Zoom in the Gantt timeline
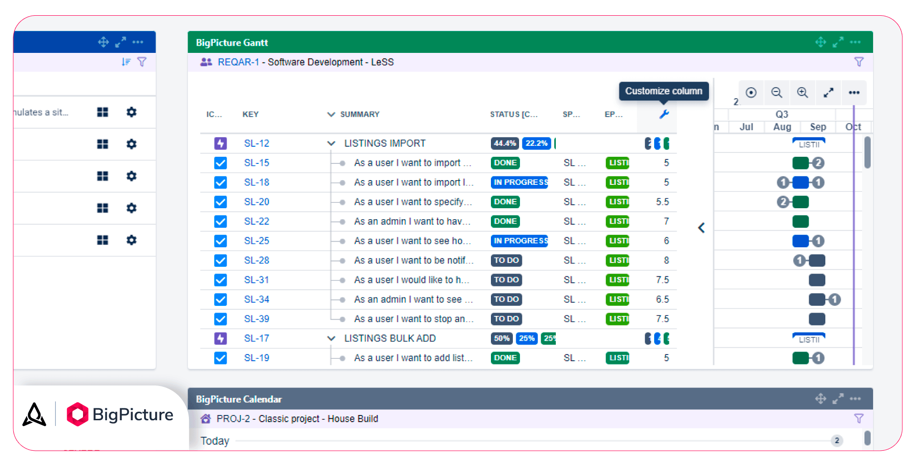Image resolution: width=916 pixels, height=466 pixels. coord(802,92)
